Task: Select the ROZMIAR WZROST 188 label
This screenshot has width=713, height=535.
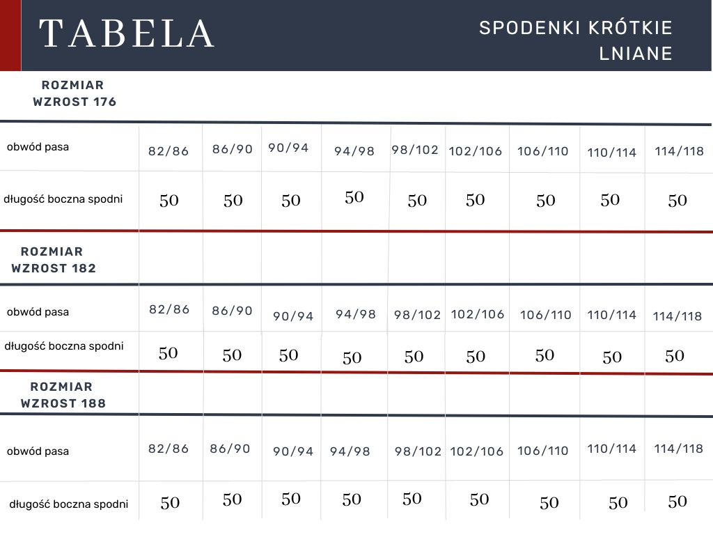Action: (63, 395)
